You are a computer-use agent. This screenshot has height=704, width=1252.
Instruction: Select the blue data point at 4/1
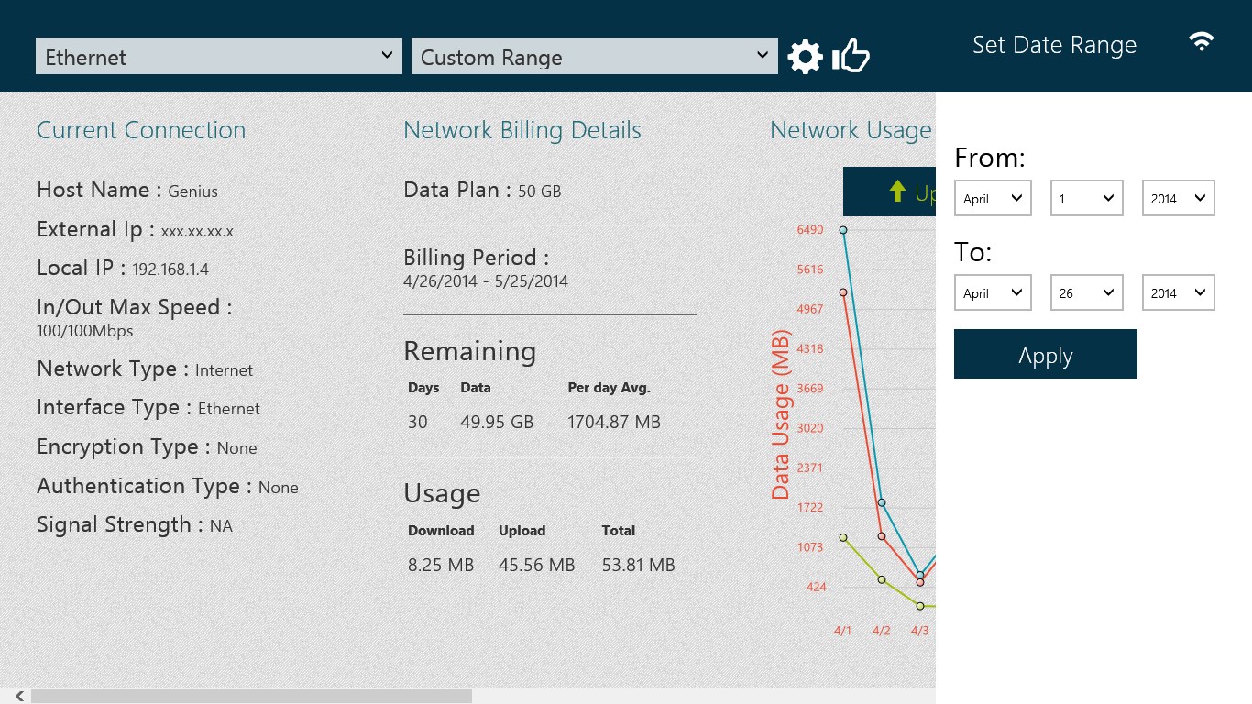[x=843, y=230]
